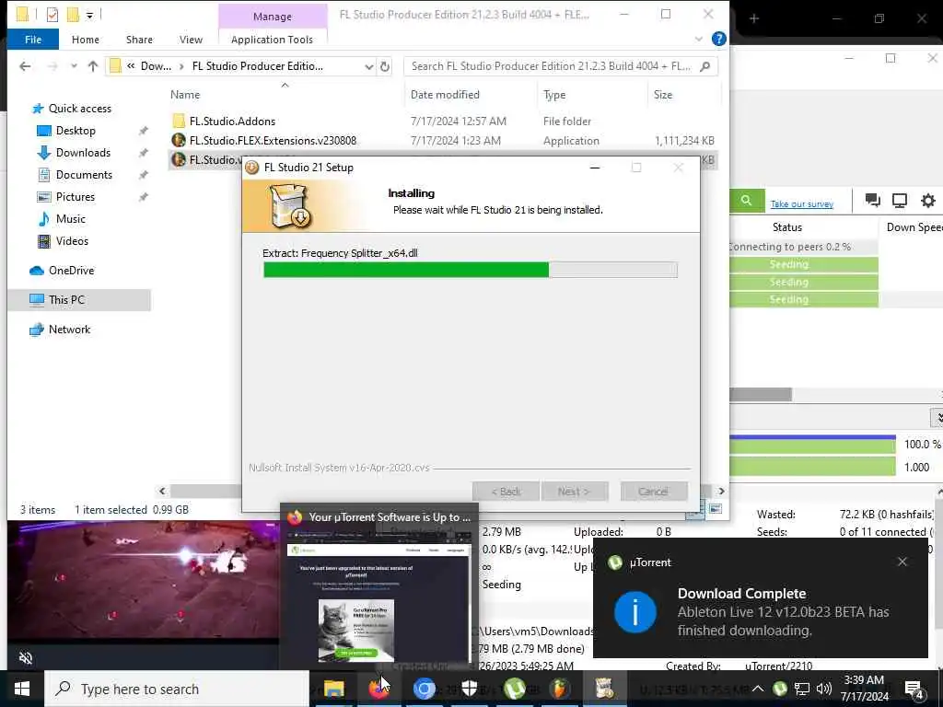Open Pictures in navigation pane
This screenshot has height=707, width=943.
tap(75, 197)
